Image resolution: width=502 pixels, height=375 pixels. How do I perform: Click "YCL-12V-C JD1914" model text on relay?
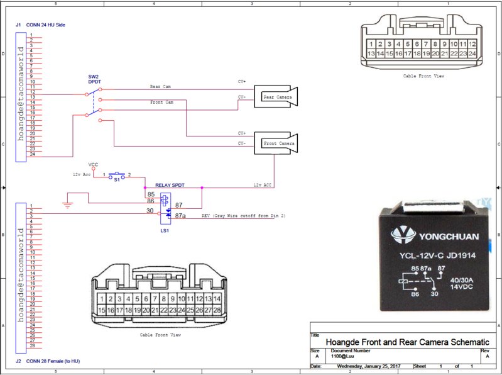[437, 255]
